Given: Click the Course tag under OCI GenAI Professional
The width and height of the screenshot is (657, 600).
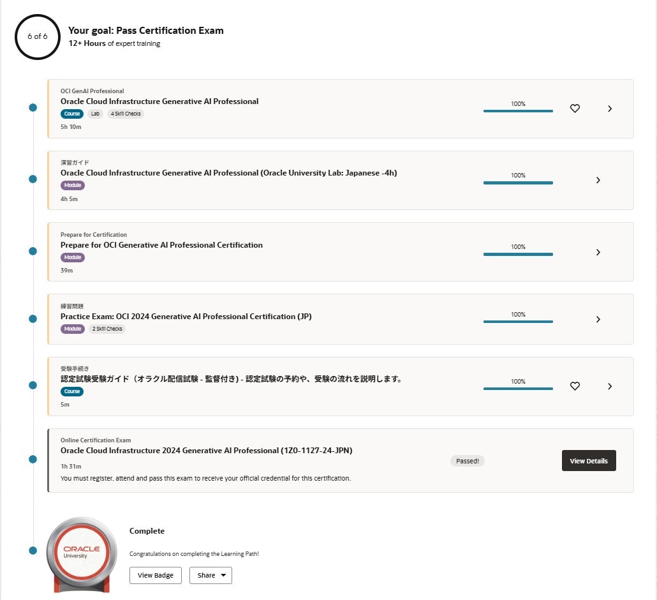Looking at the screenshot, I should 72,114.
